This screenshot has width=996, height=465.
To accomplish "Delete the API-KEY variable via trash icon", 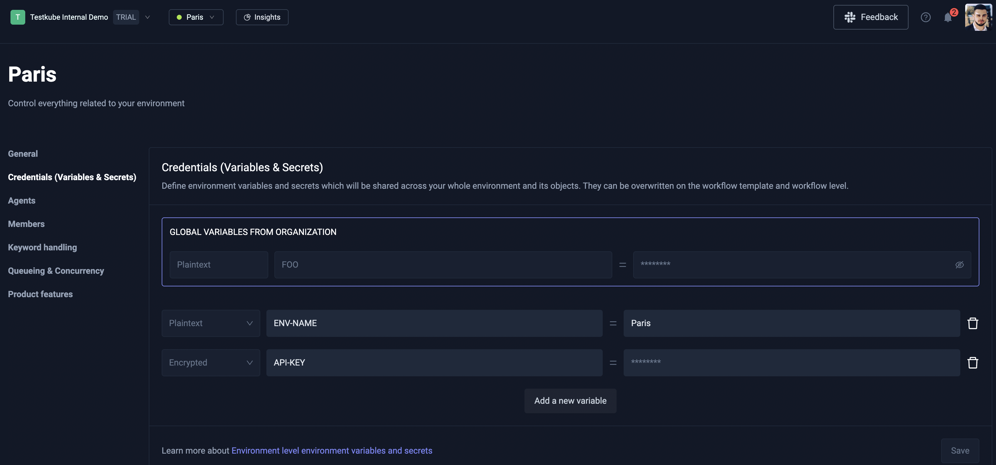I will (972, 362).
